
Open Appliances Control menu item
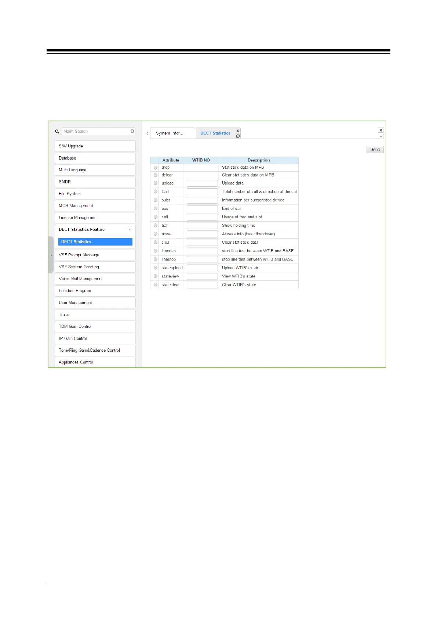(95, 362)
